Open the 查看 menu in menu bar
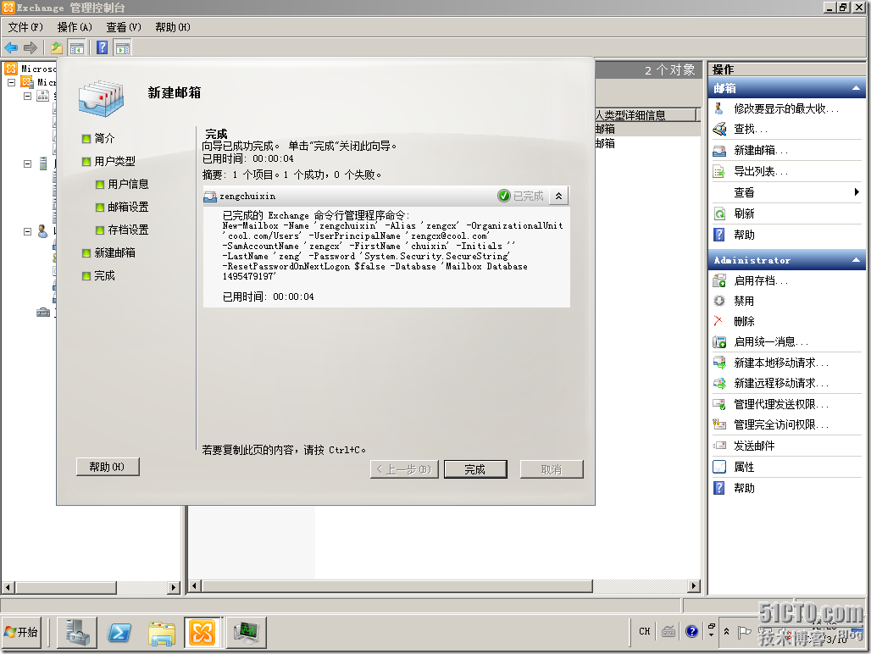Viewport: 871px width, 654px height. [x=123, y=27]
